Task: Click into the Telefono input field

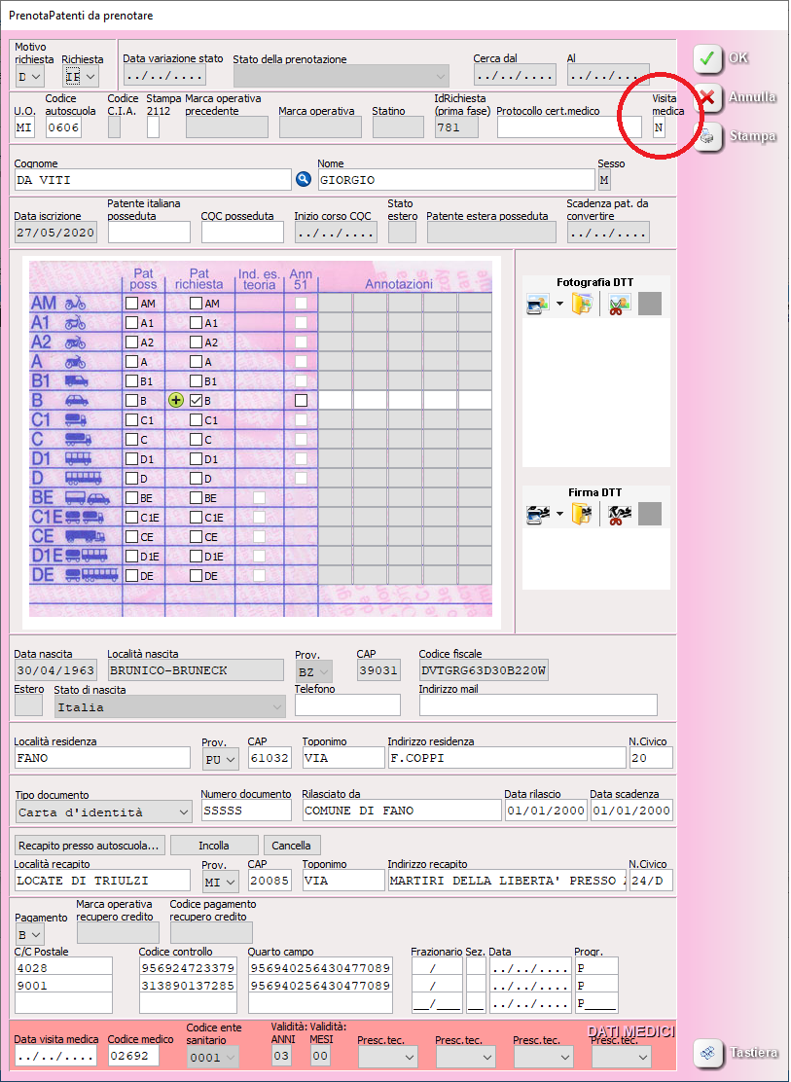Action: coord(347,704)
